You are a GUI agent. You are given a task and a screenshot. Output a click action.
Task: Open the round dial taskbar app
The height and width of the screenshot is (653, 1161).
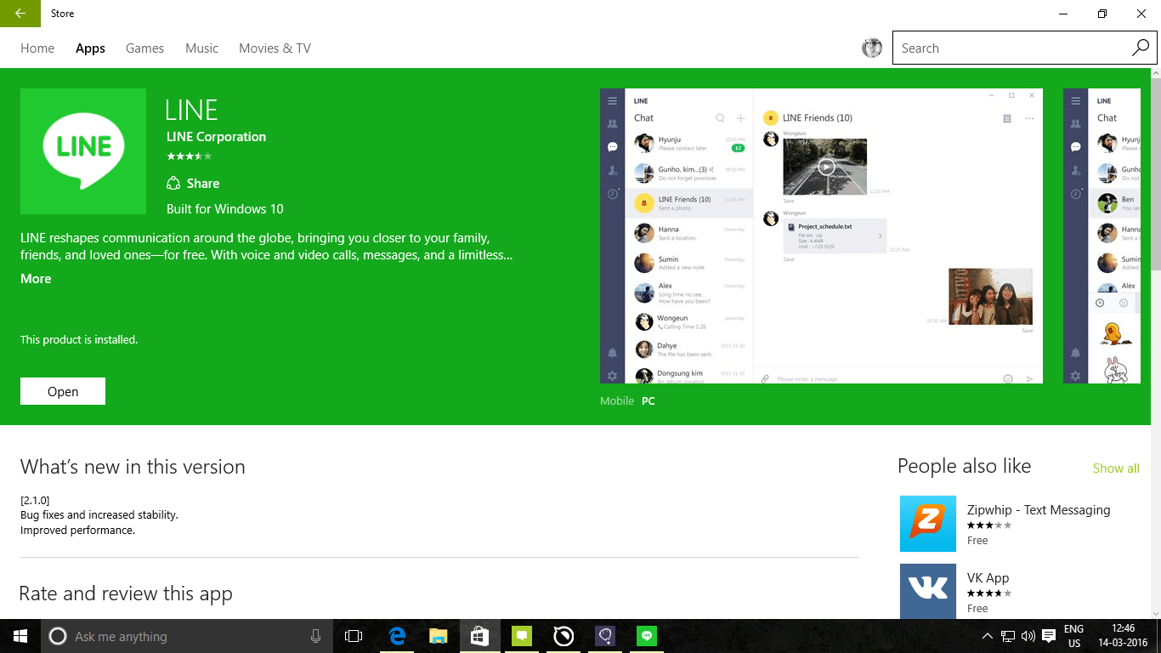[x=563, y=636]
